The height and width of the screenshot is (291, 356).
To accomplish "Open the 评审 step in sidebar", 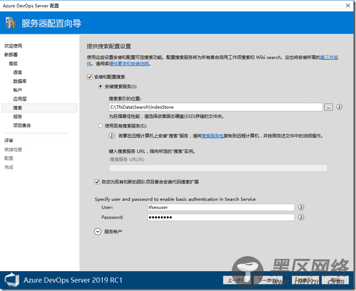I will (x=9, y=140).
